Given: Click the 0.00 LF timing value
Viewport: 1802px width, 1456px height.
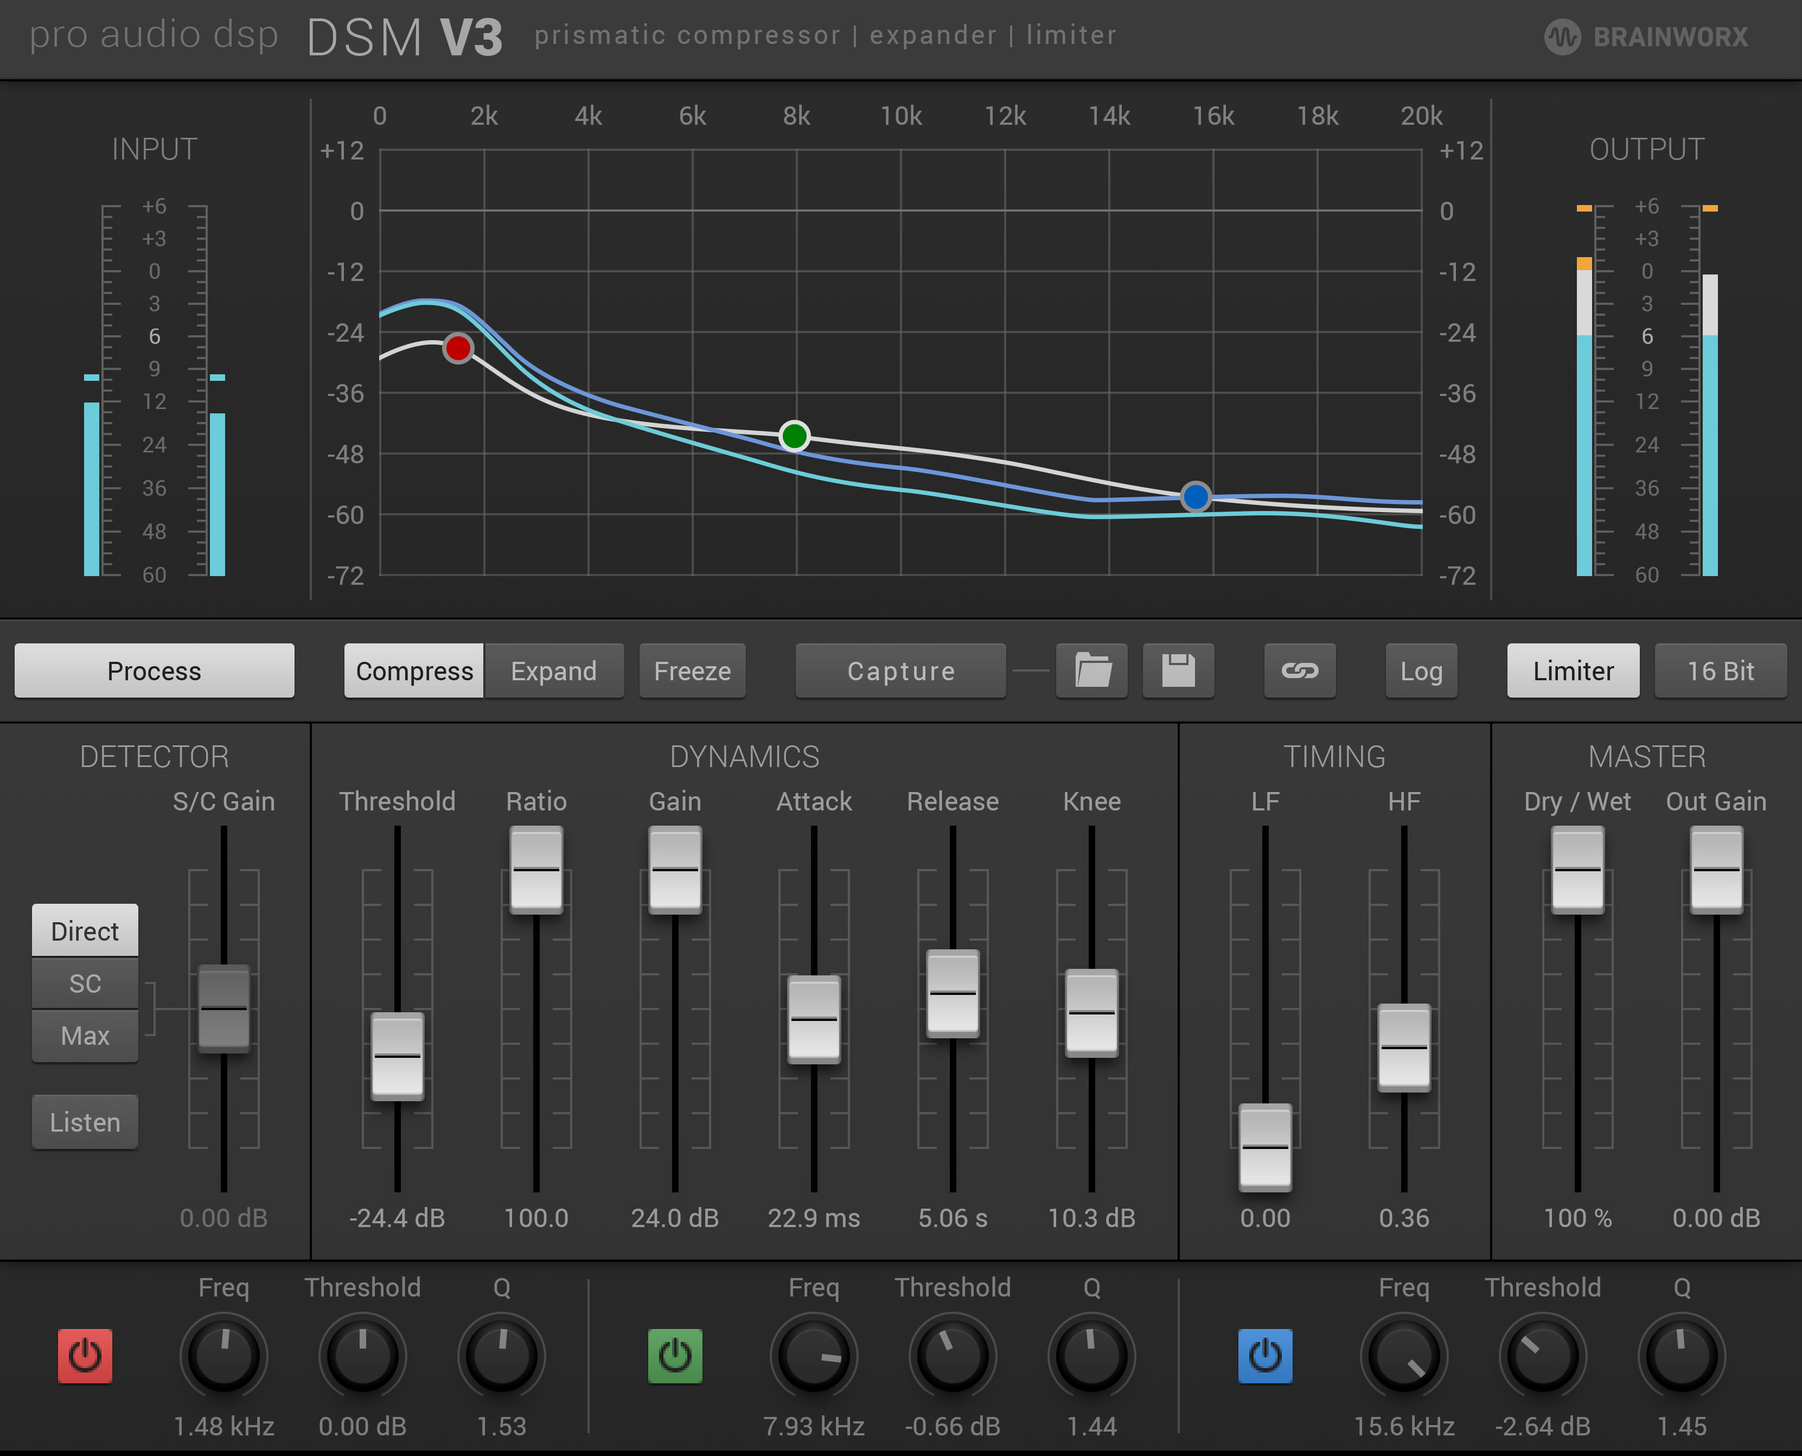Looking at the screenshot, I should (1266, 1218).
